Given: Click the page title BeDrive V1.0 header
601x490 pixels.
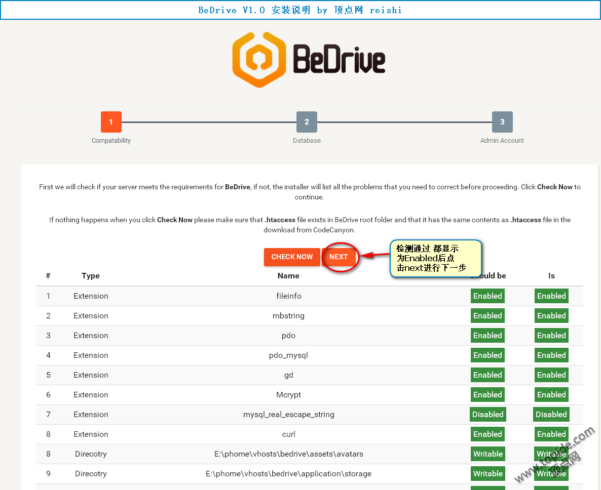Looking at the screenshot, I should [x=300, y=10].
